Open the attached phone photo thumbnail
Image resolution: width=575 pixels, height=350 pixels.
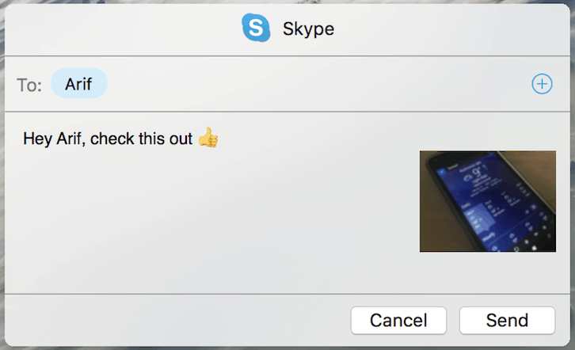(488, 201)
